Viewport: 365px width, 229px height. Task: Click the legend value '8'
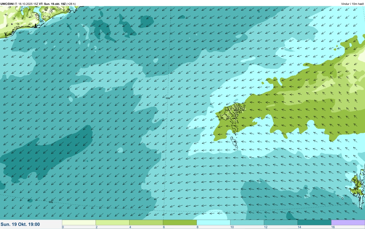coord(197,227)
